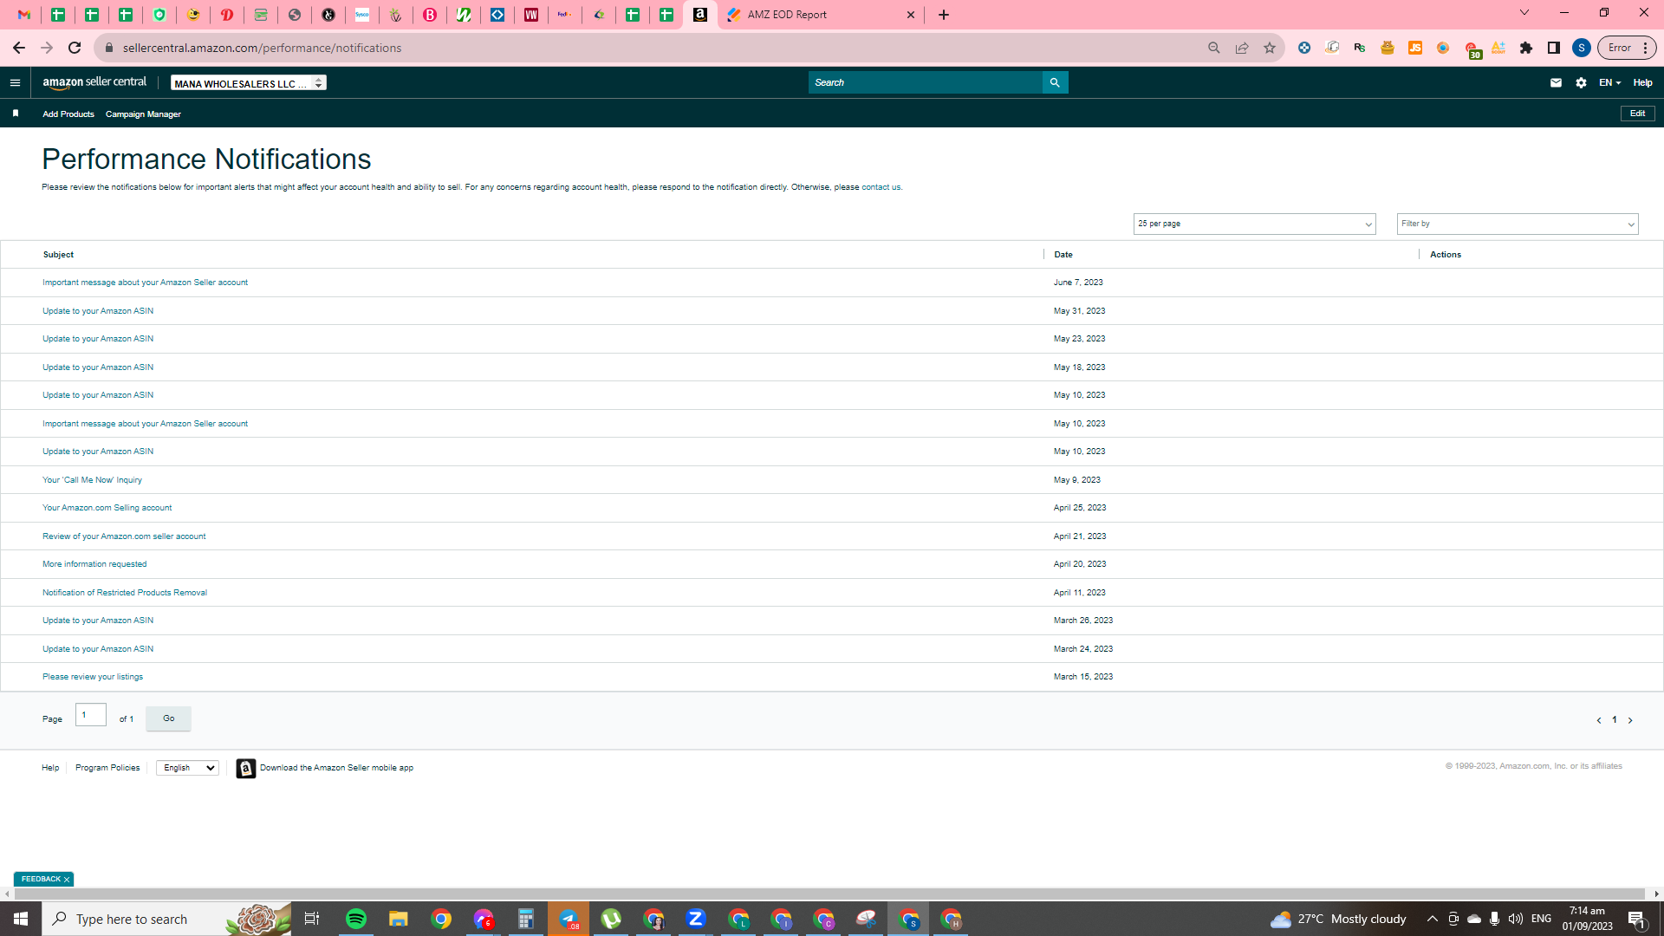
Task: Click the bookmark flag icon
Action: (x=16, y=114)
